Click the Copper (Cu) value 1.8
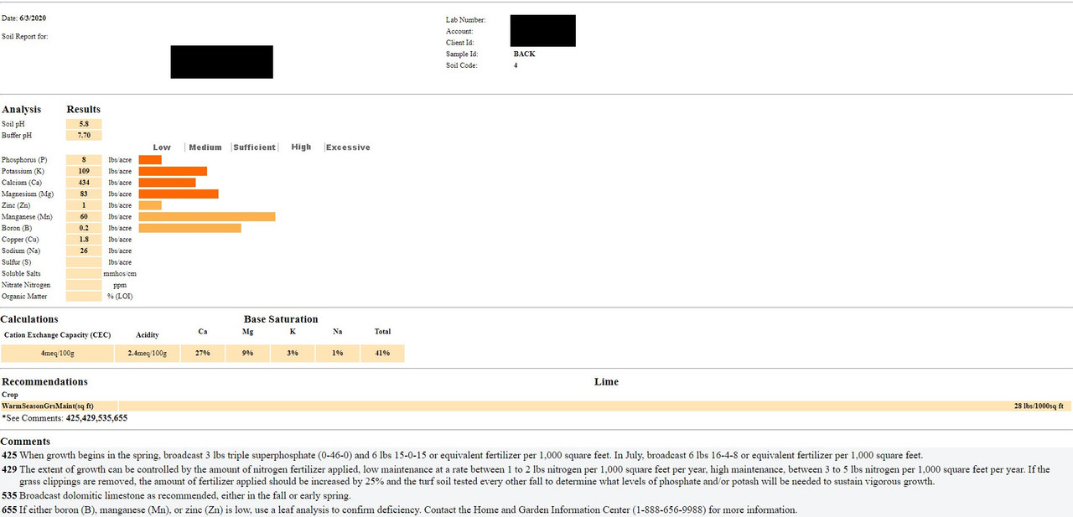 point(84,240)
